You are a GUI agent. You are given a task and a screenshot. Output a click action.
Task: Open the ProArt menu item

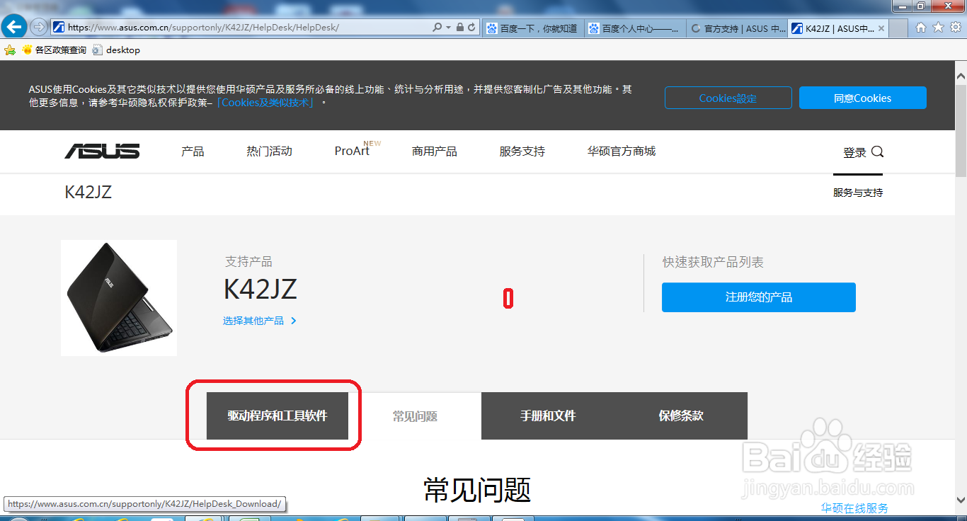(352, 151)
